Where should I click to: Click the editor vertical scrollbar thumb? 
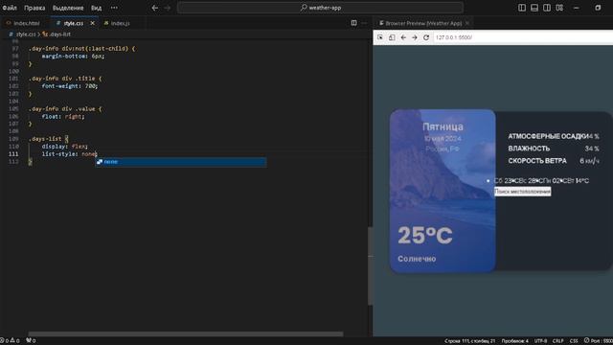tap(370, 266)
